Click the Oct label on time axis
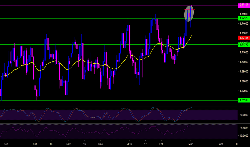The height and width of the screenshot is (147, 250). 35,144
